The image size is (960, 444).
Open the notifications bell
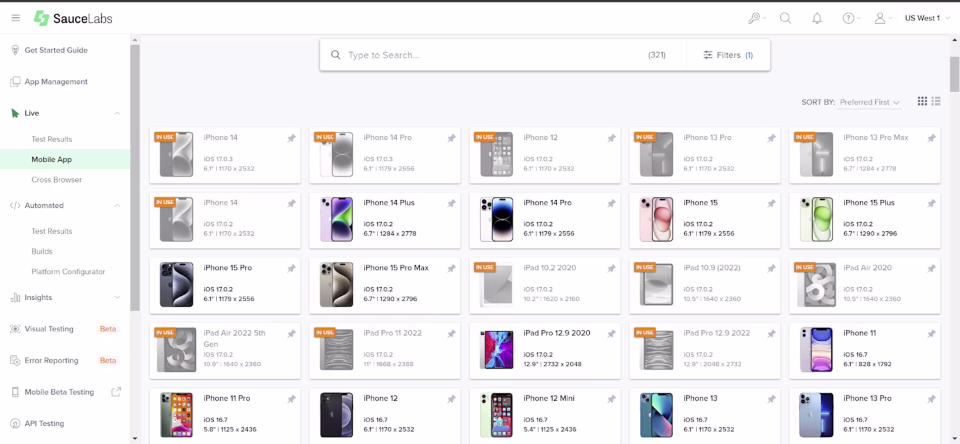pos(817,19)
